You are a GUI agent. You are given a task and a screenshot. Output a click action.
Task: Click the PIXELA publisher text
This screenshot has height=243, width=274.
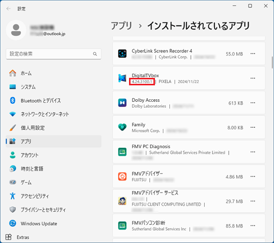pos(165,82)
